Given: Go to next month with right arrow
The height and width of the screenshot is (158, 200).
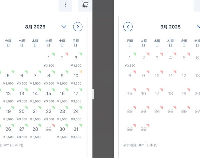Looking at the screenshot, I should click(78, 27).
